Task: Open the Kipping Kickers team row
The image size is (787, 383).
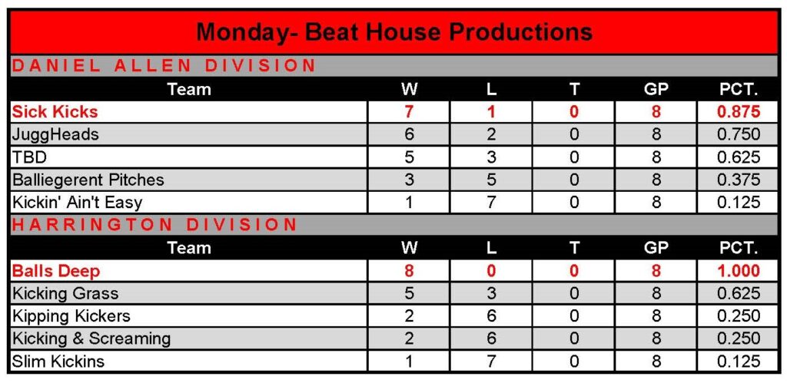Action: click(71, 315)
